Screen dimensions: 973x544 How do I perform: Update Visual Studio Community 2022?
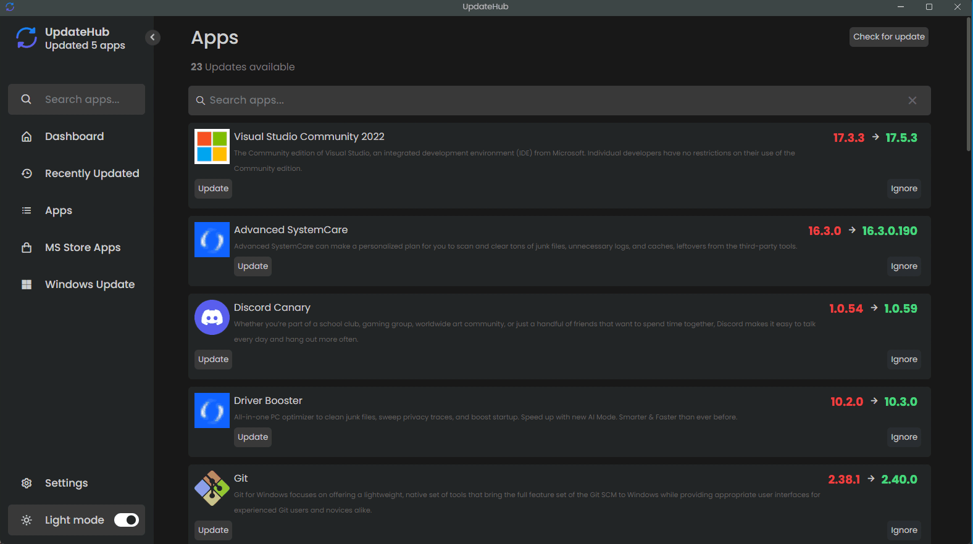tap(213, 189)
